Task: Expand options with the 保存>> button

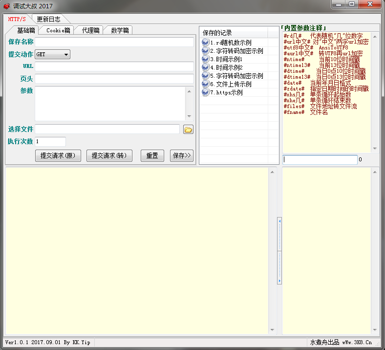Action: 182,155
